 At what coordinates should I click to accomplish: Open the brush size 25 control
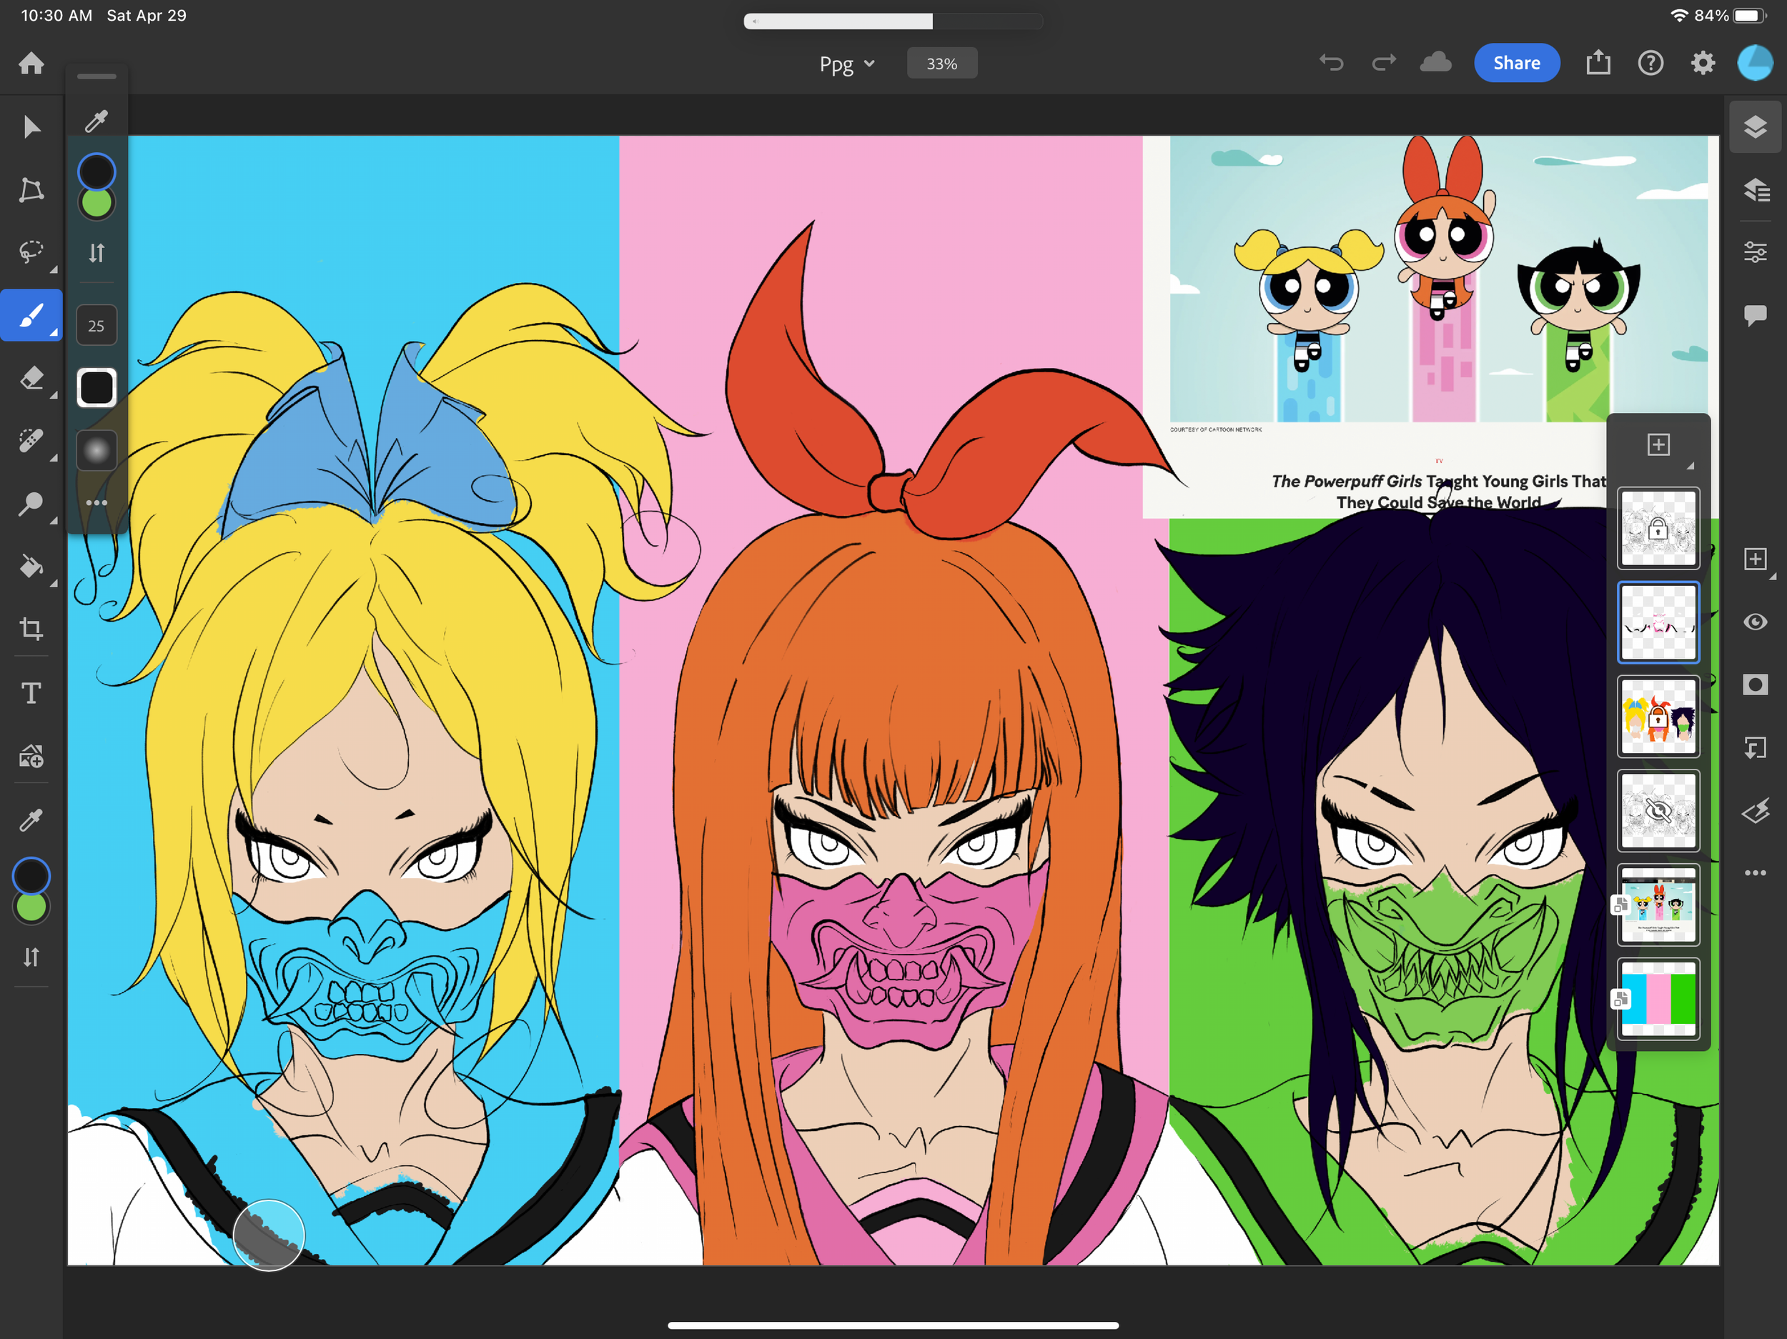click(x=96, y=326)
